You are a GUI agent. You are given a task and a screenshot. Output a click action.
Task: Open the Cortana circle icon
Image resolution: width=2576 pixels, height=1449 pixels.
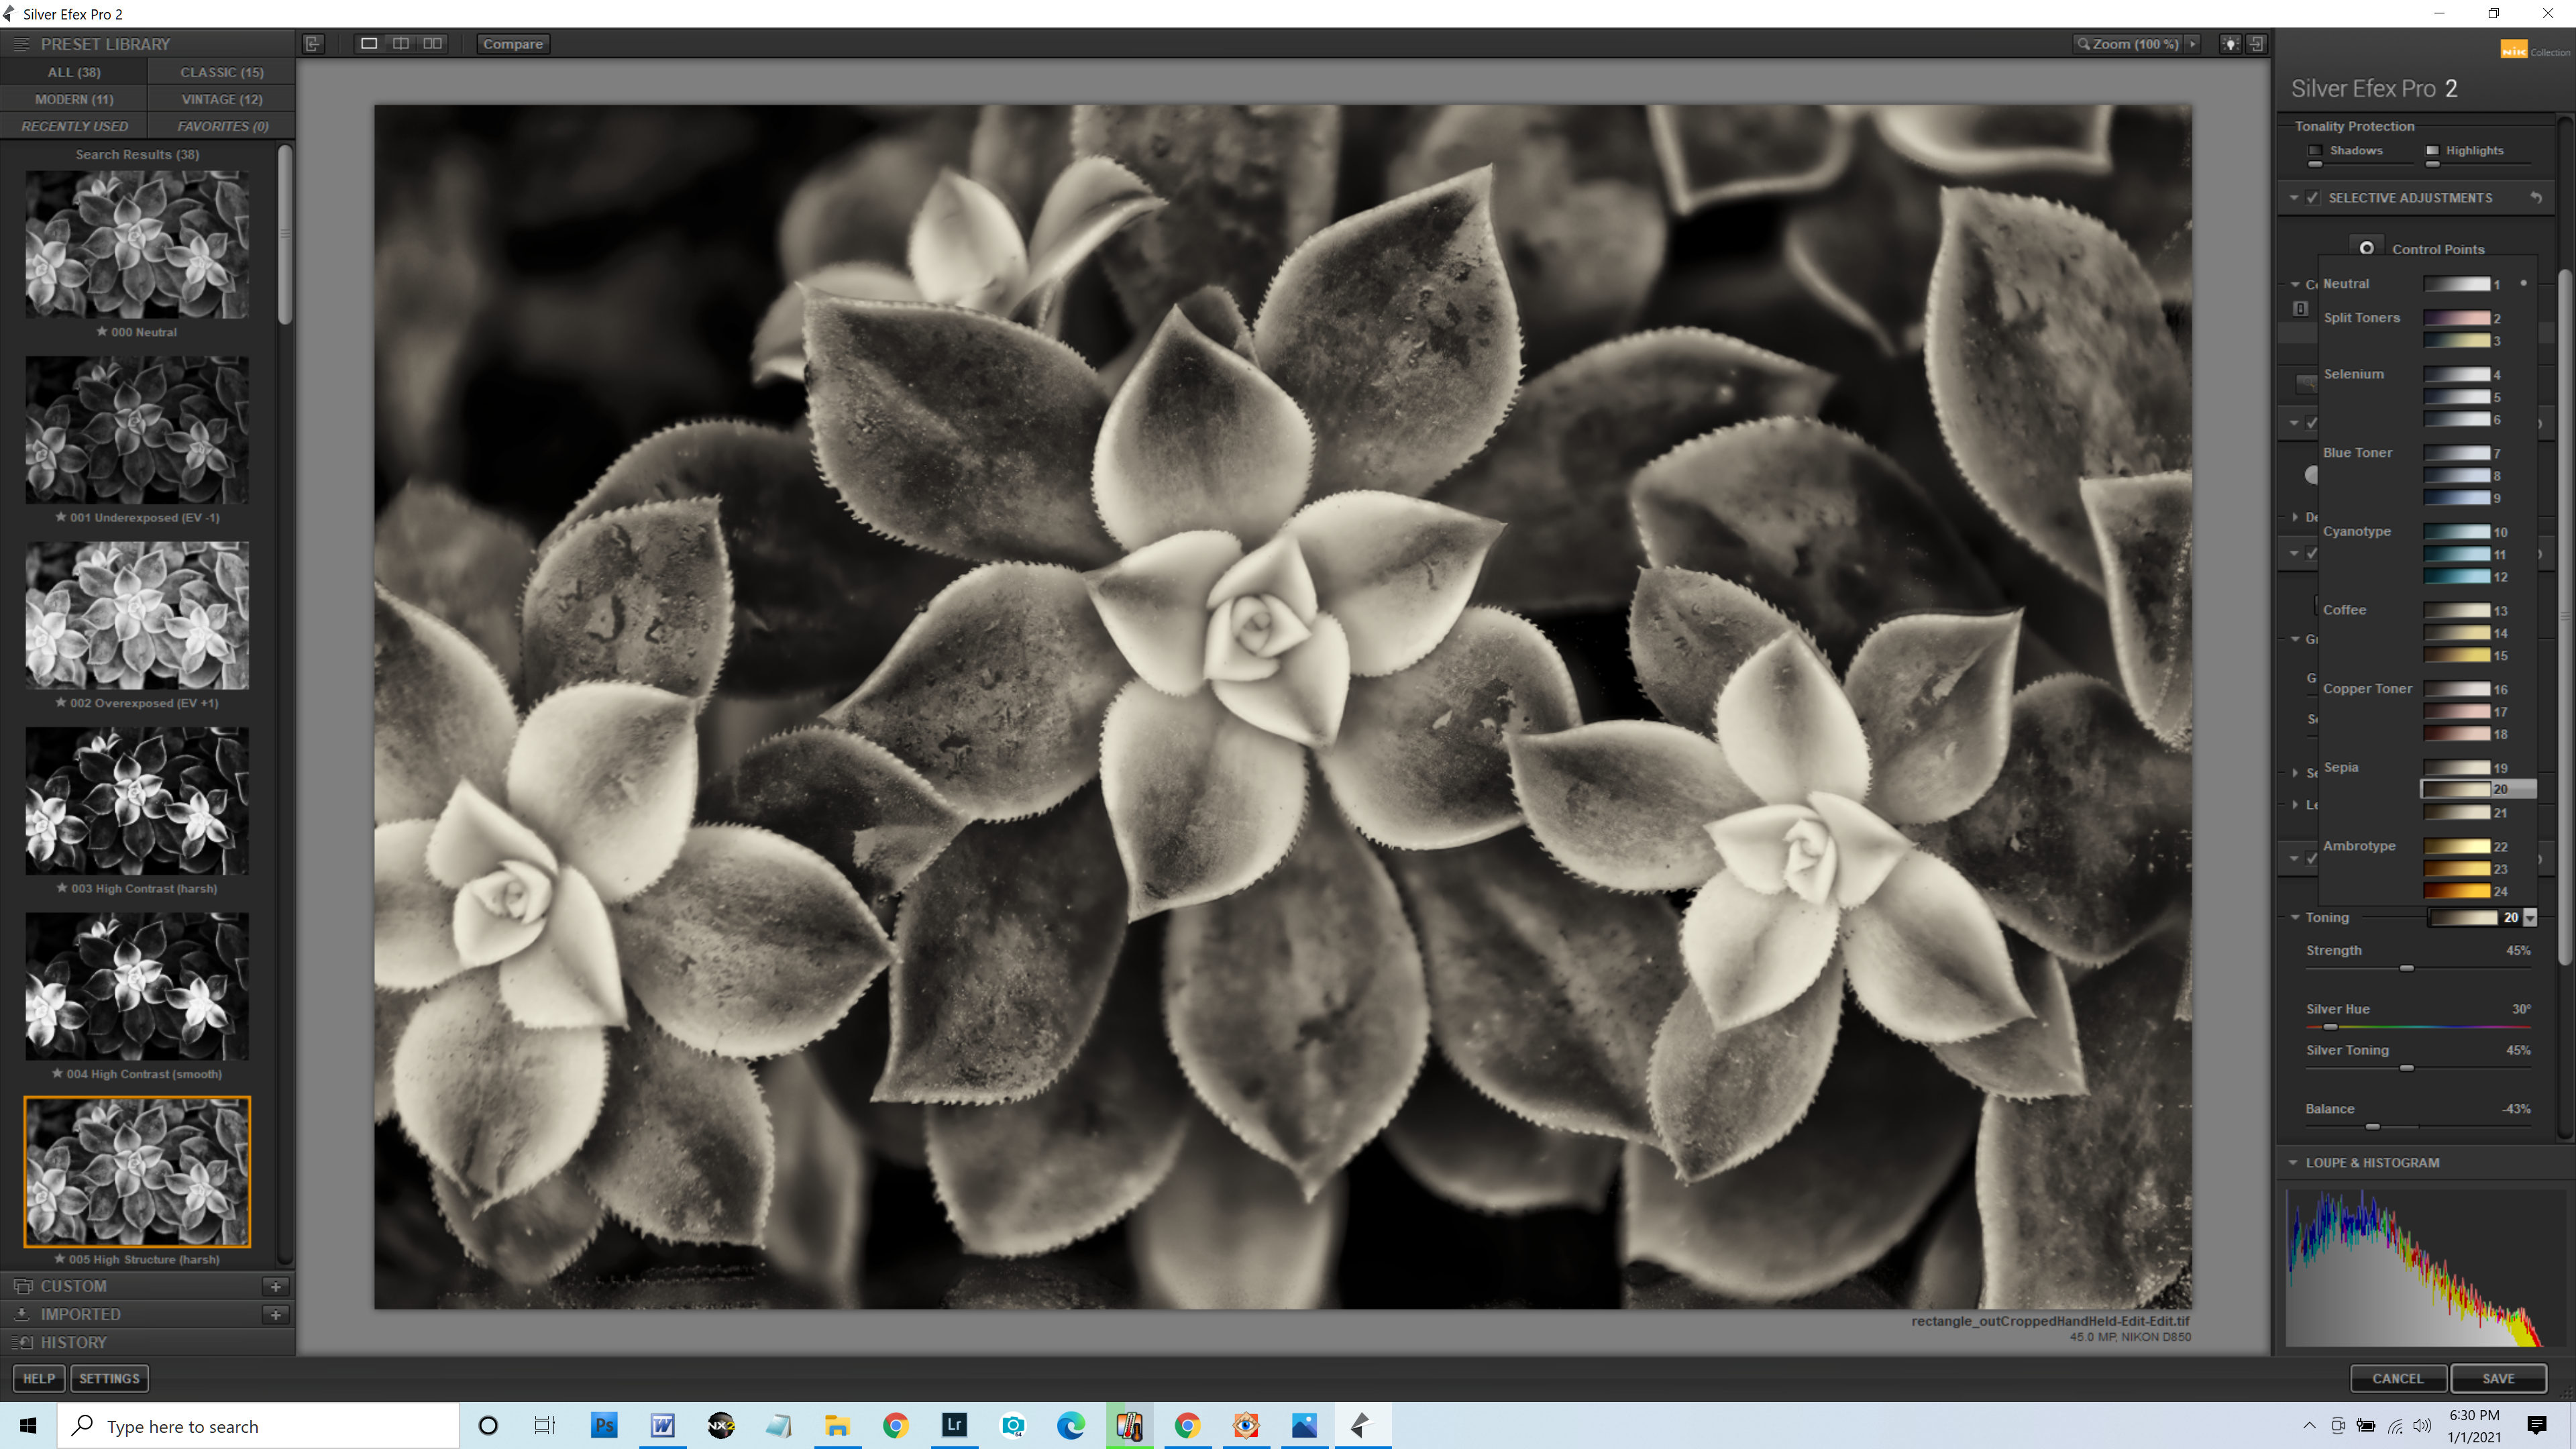[488, 1425]
